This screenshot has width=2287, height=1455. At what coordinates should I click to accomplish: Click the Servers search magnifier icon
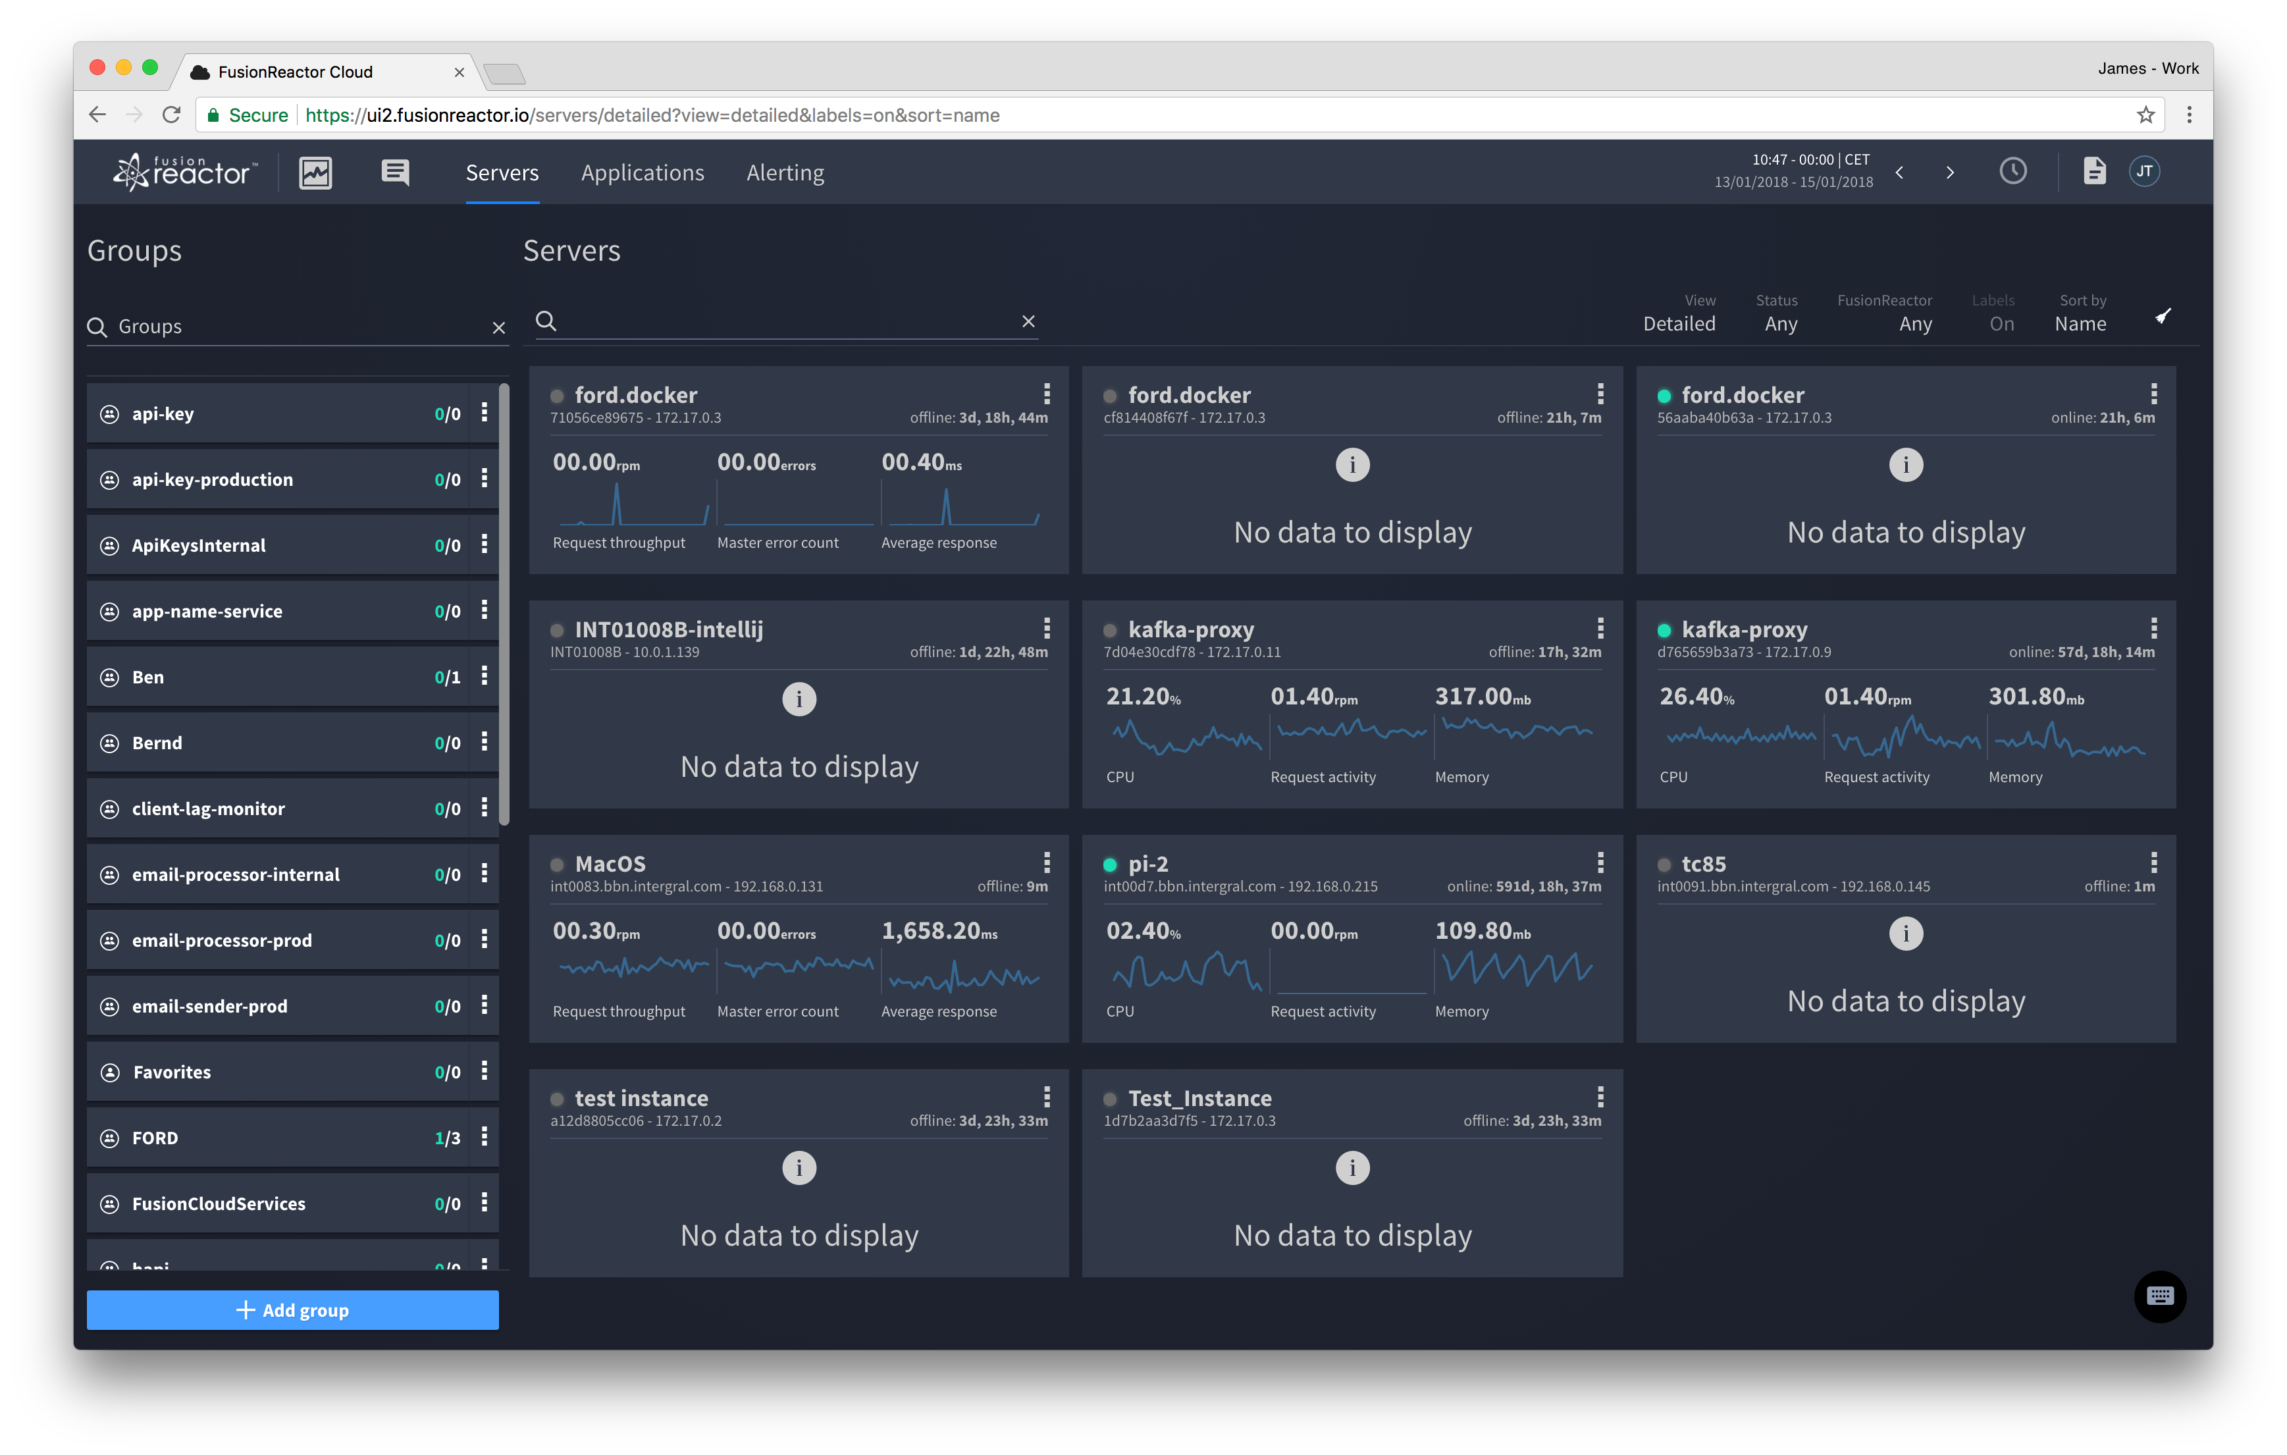(x=546, y=321)
